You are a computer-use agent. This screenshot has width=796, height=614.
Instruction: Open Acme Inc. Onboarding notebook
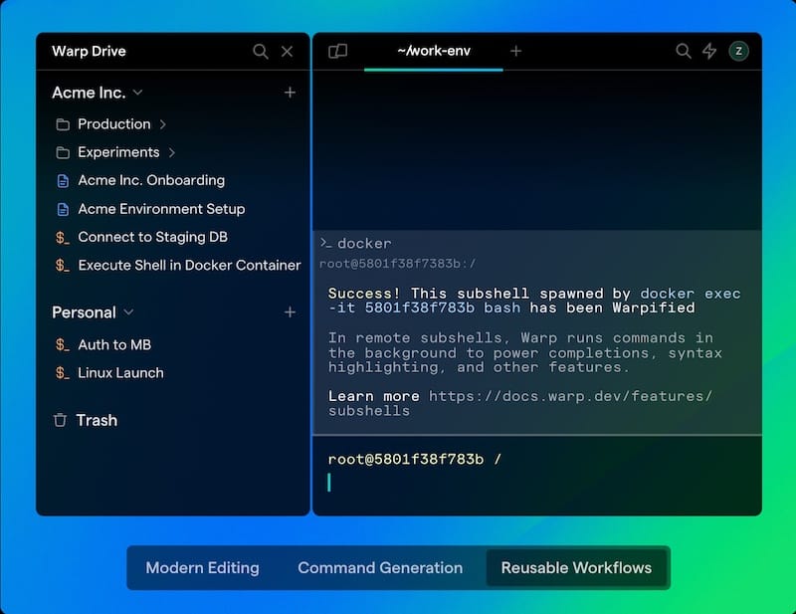151,180
